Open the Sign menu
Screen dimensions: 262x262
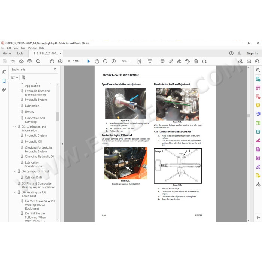click(23, 48)
